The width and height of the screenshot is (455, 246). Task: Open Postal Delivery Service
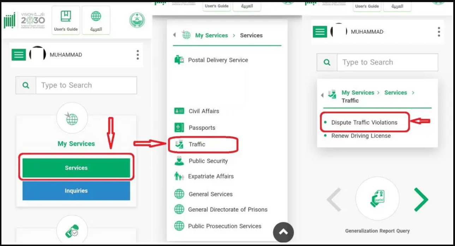click(218, 60)
